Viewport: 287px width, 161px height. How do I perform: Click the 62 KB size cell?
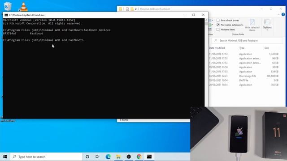pos(275,63)
